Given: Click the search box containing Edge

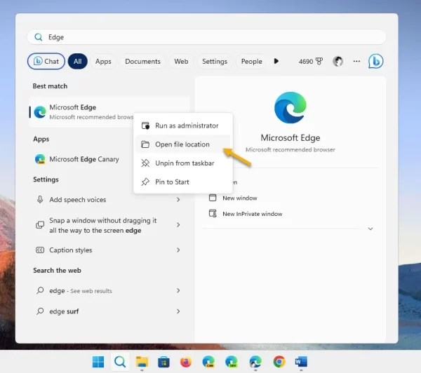Looking at the screenshot, I should [x=207, y=37].
